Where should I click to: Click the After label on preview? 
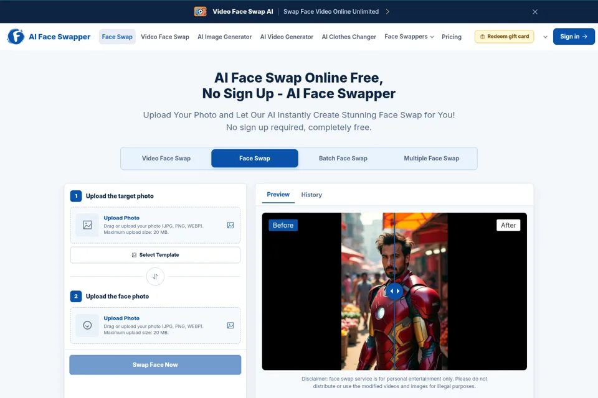(x=508, y=225)
